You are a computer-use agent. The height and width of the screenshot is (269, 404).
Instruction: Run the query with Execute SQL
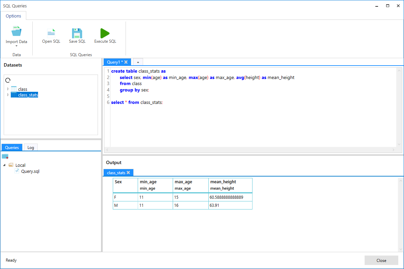105,33
